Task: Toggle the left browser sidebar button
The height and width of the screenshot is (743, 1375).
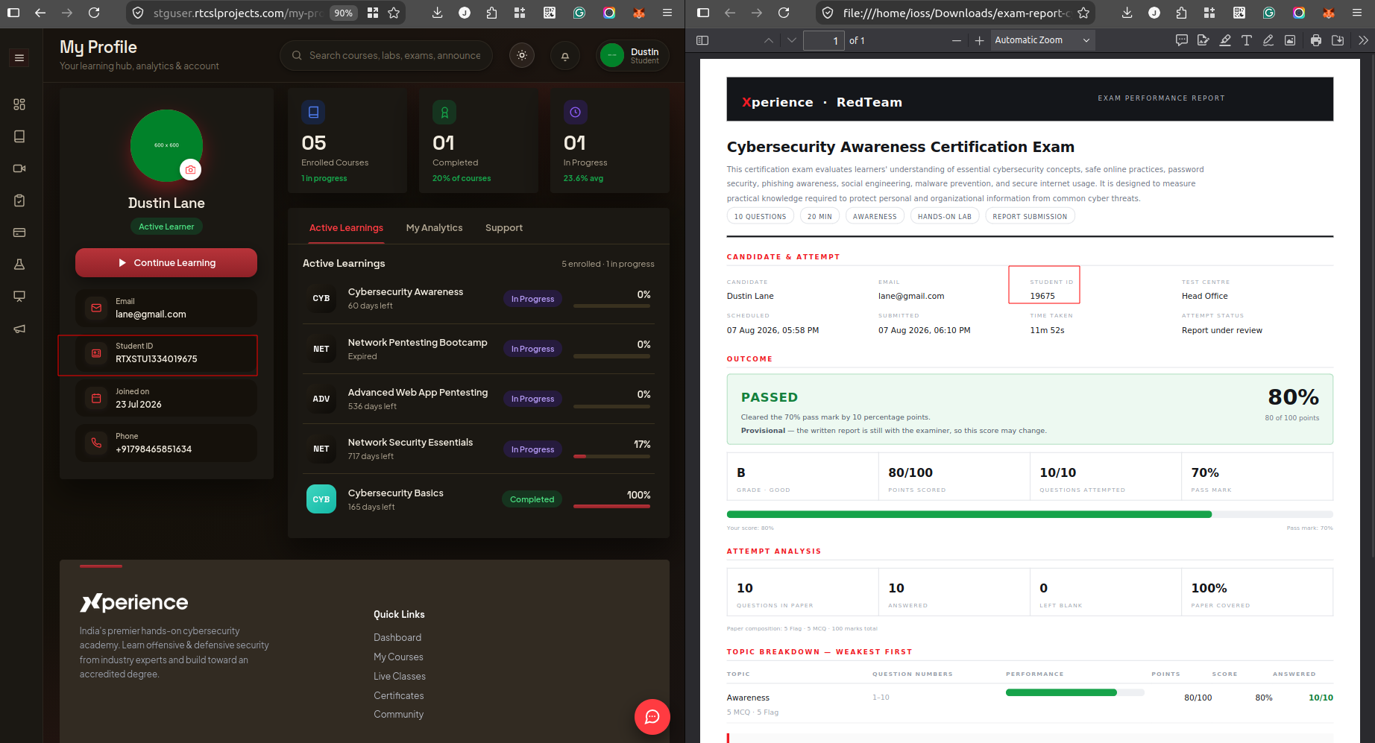Action: click(x=13, y=13)
